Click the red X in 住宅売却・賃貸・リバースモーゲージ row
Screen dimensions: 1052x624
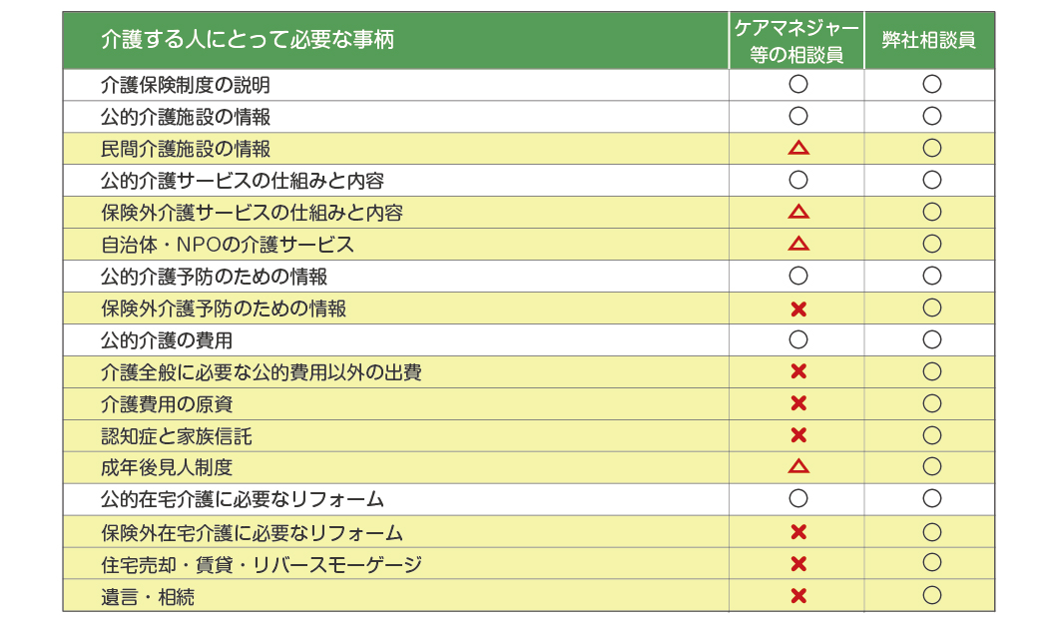point(797,564)
